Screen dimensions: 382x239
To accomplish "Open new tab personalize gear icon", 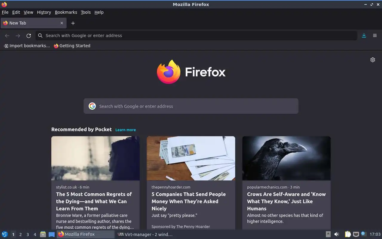I will click(373, 60).
